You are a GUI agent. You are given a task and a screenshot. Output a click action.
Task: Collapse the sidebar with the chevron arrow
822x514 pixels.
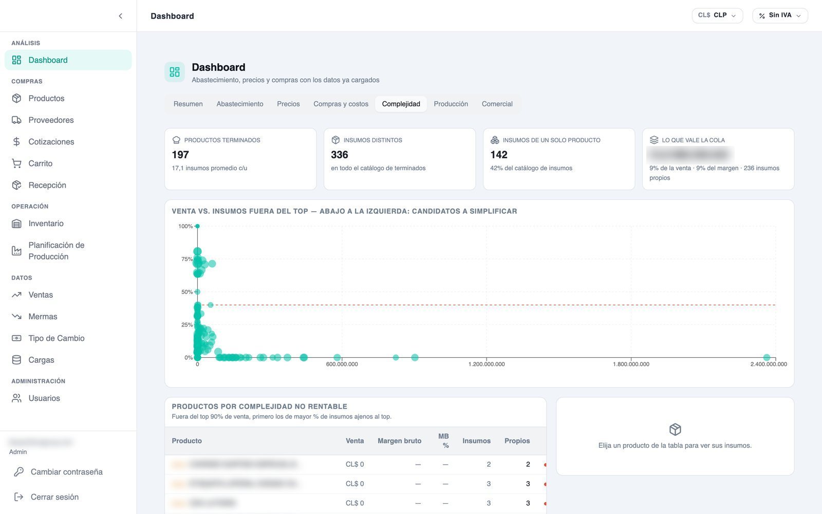(x=120, y=16)
